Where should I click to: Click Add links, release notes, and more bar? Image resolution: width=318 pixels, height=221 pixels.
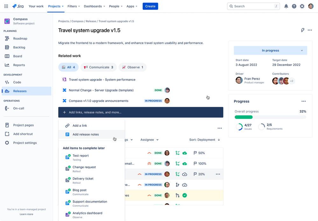coord(141,112)
